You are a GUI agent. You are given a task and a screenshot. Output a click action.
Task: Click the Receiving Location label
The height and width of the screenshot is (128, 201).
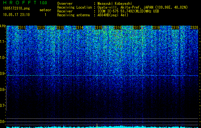point(74,7)
